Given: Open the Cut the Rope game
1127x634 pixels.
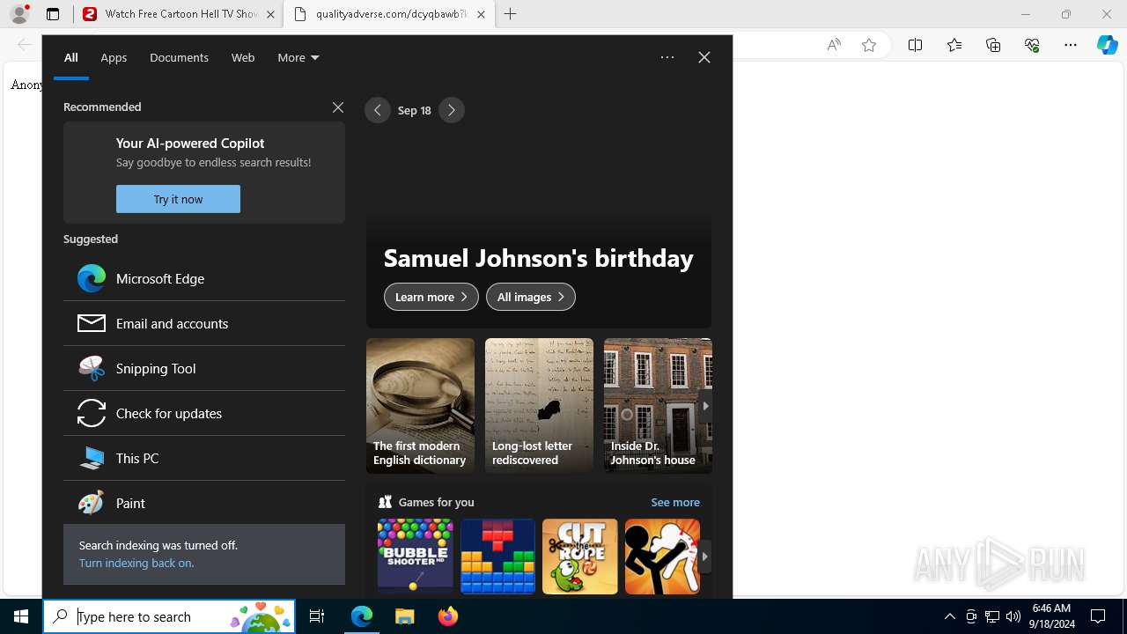Looking at the screenshot, I should coord(580,557).
